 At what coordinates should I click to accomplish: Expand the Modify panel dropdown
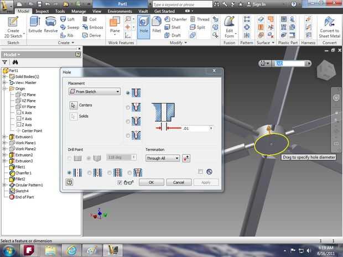coord(185,43)
